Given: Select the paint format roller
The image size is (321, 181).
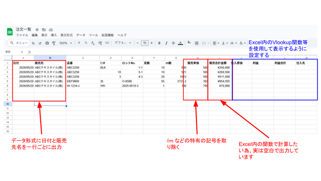Looking at the screenshot, I should (x=54, y=43).
